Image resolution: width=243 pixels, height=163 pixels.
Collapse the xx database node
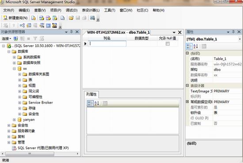14,68
